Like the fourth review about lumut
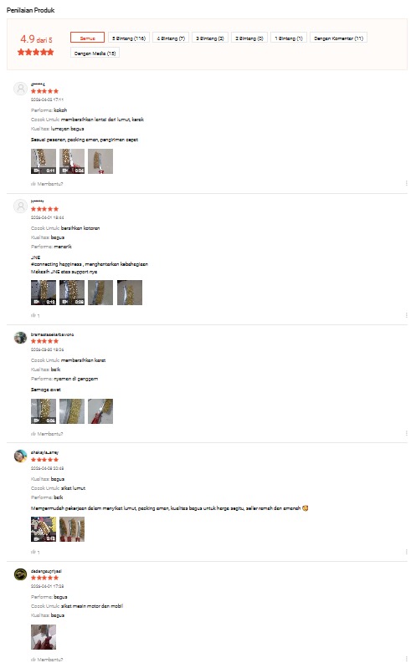 pos(35,552)
